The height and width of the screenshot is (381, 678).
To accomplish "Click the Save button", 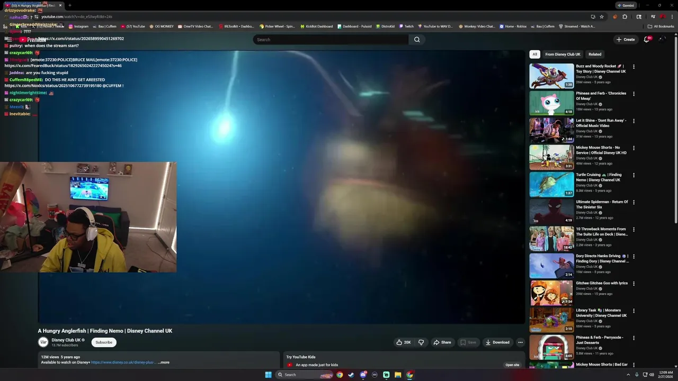I will 468,342.
